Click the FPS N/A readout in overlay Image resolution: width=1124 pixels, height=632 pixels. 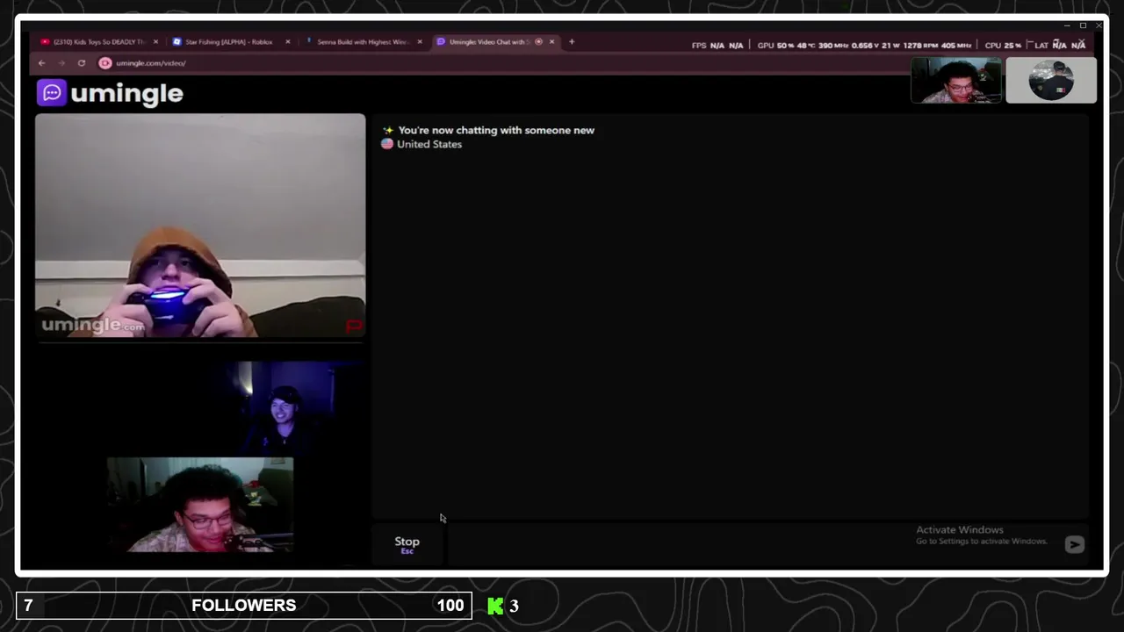point(717,45)
